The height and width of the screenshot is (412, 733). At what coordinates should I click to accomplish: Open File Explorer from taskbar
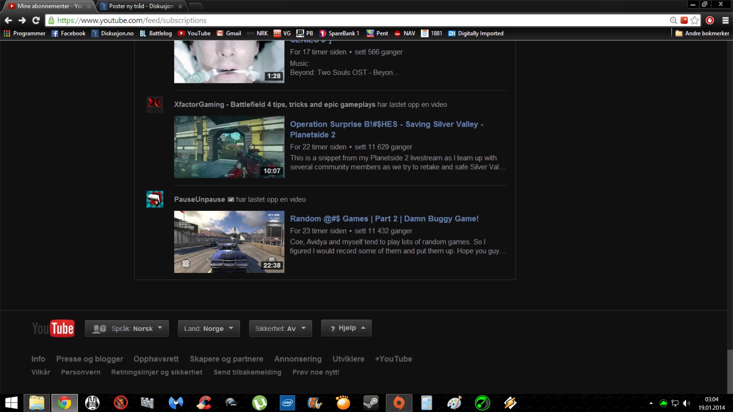pos(37,403)
